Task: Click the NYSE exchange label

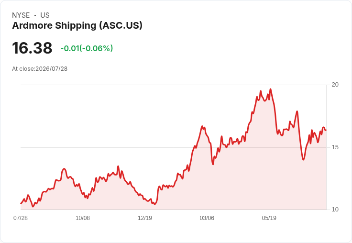Action: tap(21, 15)
